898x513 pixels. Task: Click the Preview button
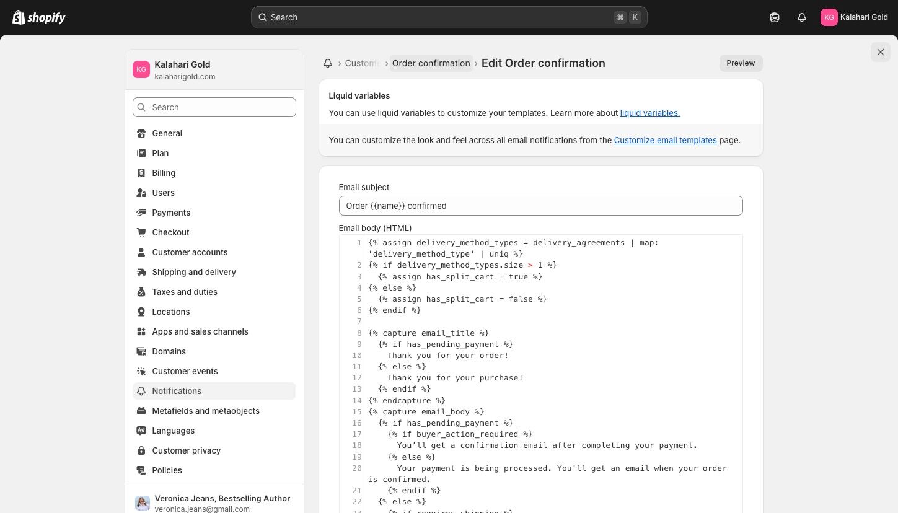pos(741,63)
